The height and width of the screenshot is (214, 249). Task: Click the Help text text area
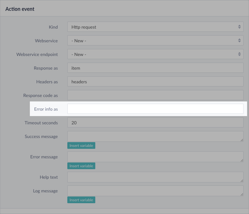coord(155,177)
